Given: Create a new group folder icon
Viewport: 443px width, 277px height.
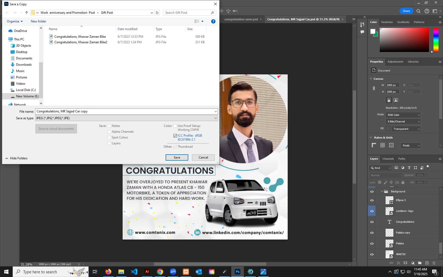Looking at the screenshot, I should (x=420, y=263).
